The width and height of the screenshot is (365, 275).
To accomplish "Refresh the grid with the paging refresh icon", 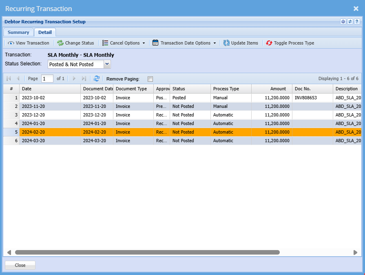I will point(97,78).
